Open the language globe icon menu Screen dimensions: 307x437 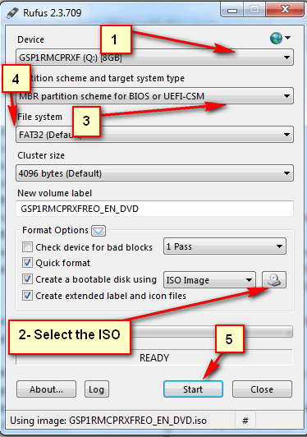coord(280,38)
